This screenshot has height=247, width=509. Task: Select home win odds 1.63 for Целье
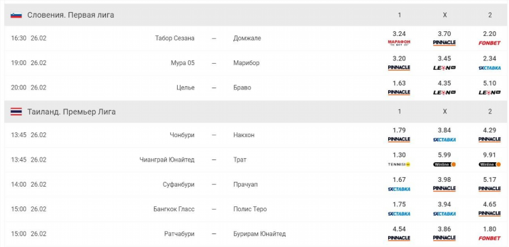click(399, 83)
